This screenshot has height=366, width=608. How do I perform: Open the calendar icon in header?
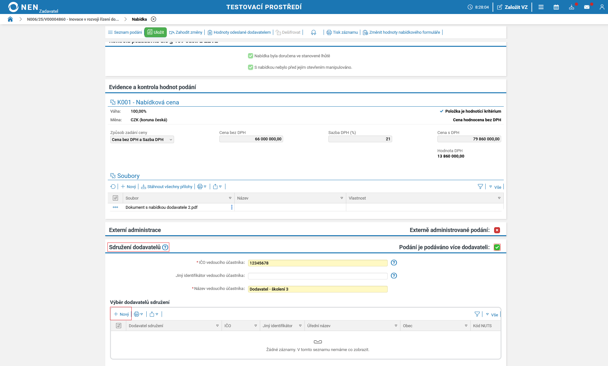[556, 7]
